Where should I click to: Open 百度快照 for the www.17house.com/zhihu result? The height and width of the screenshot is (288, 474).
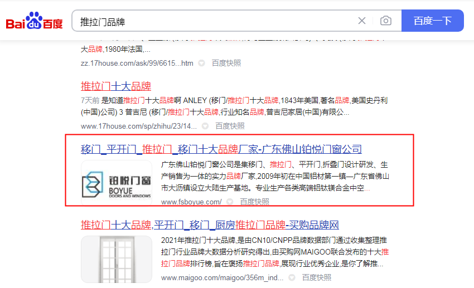point(230,126)
